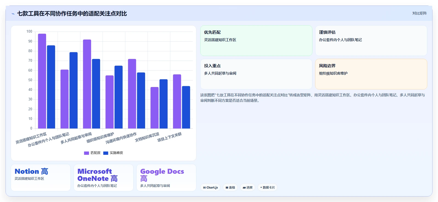Click the 进度 tag

pyautogui.click(x=248, y=187)
